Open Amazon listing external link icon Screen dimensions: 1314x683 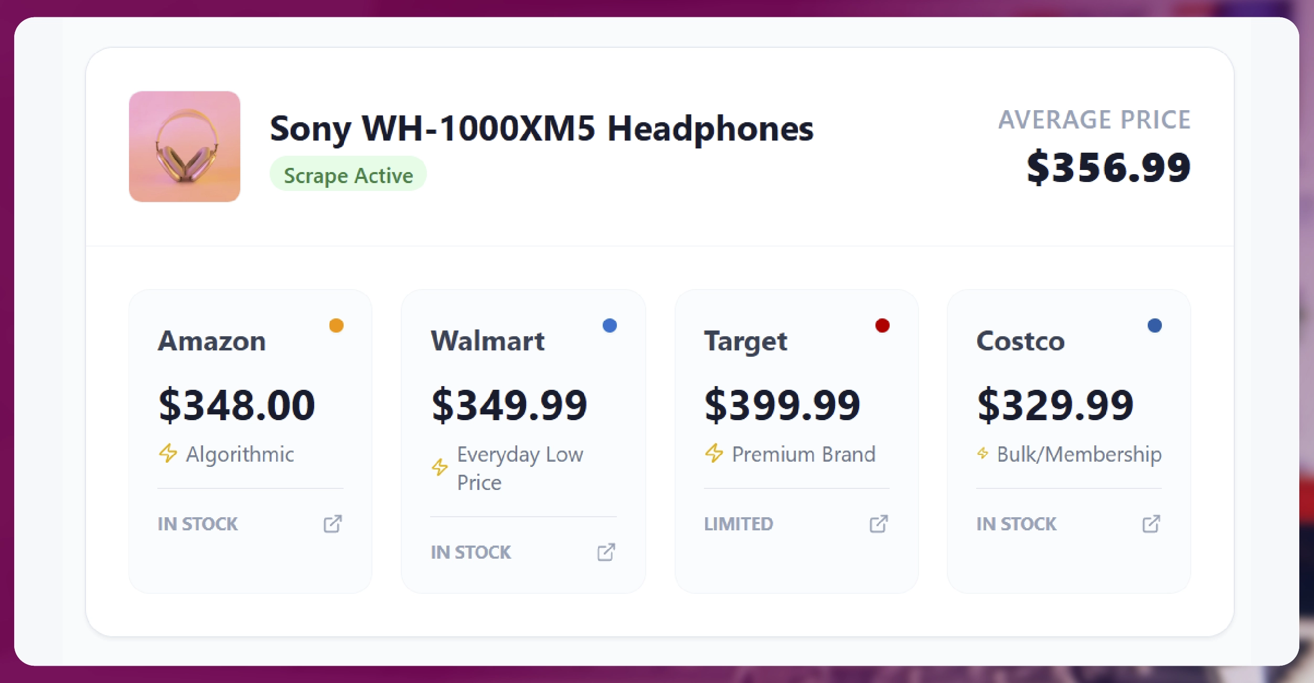click(333, 524)
